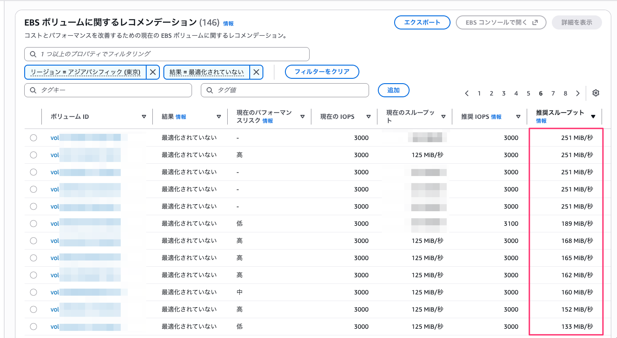
Task: Click the 133 MiB/秒 cell
Action: 577,327
